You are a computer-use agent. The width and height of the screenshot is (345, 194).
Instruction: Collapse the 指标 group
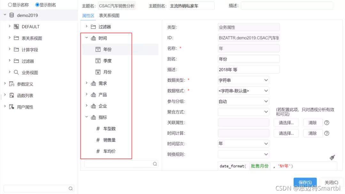click(x=86, y=117)
